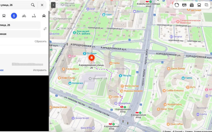Viewport: 212px width, 132px height.
Task: Select the walking route mode
Action: click(14, 16)
